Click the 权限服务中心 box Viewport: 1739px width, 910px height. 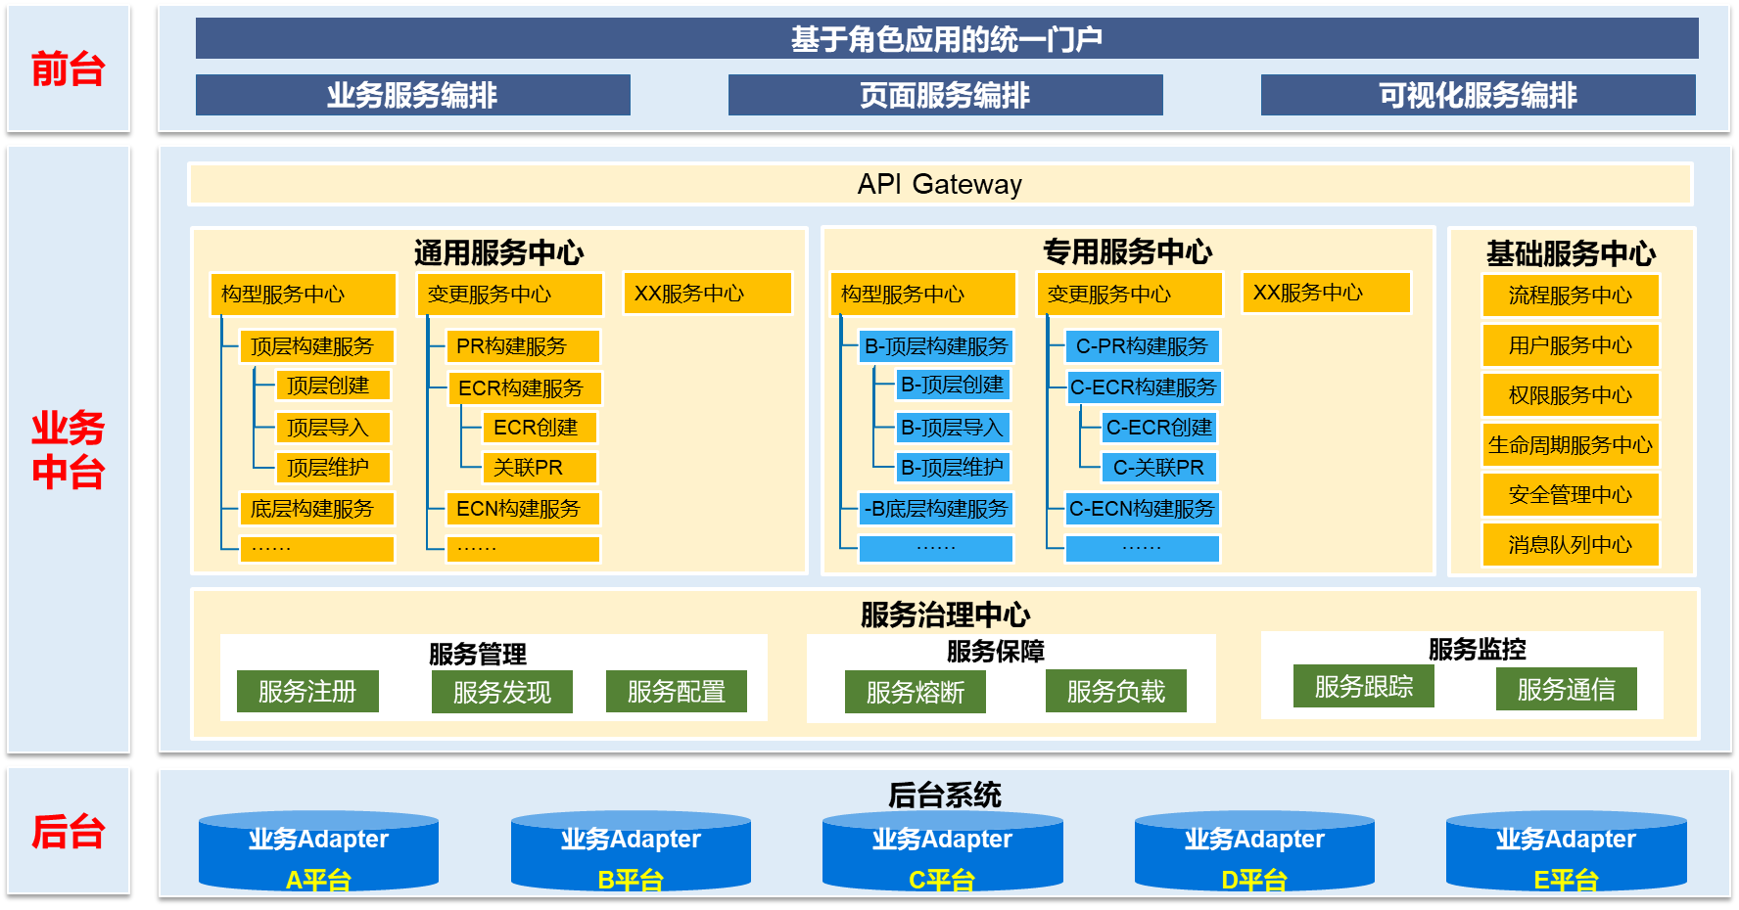click(x=1571, y=395)
